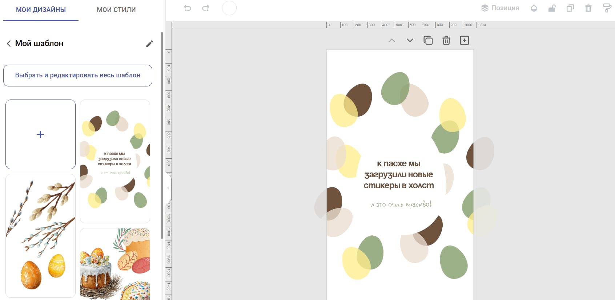Toggle the lock icon in toolbar

point(552,8)
